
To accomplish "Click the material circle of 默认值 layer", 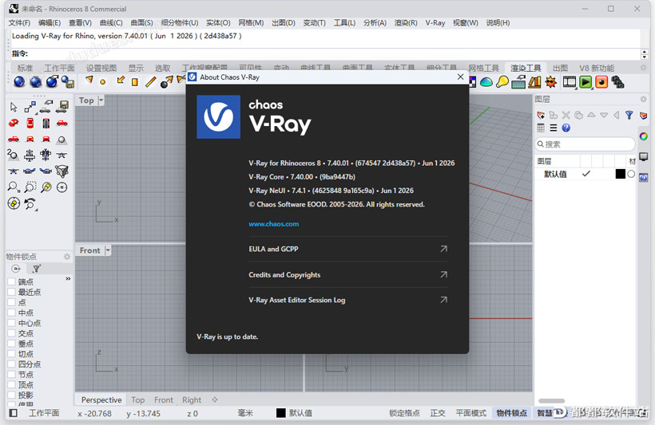I will pyautogui.click(x=631, y=174).
